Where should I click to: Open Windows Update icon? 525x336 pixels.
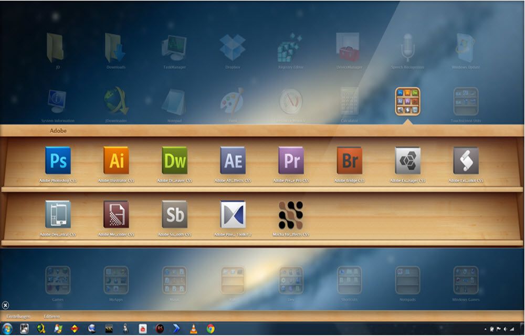(x=465, y=48)
